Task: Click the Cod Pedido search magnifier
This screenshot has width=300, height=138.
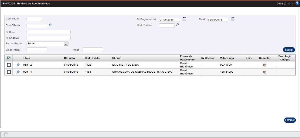Action: tap(177, 25)
